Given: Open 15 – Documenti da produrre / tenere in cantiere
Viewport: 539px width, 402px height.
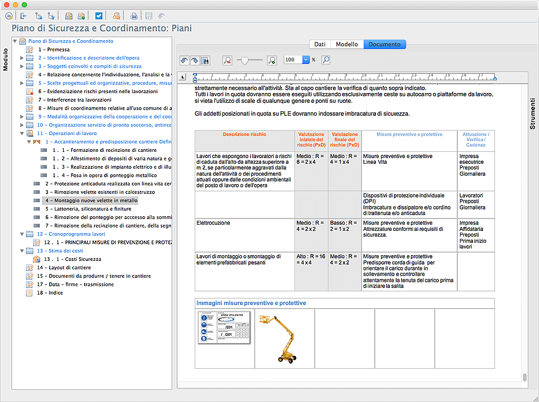Looking at the screenshot, I should coord(94,276).
